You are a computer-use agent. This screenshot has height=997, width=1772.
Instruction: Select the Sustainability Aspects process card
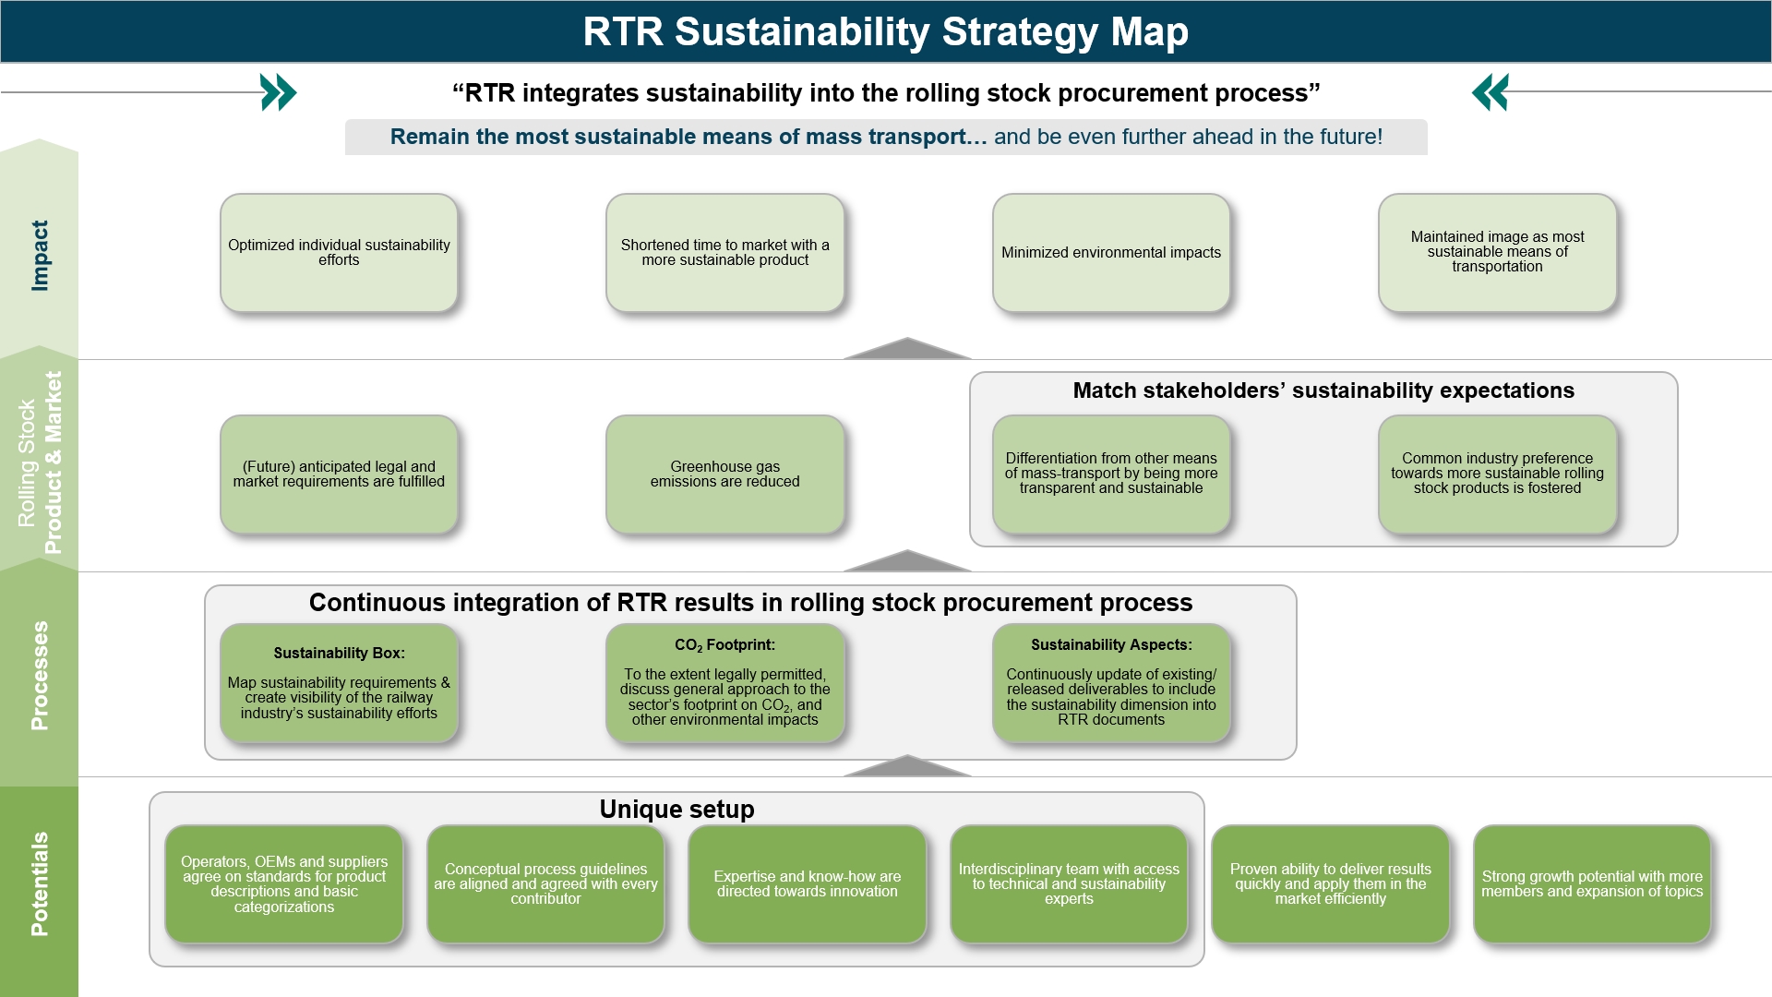(x=1112, y=683)
